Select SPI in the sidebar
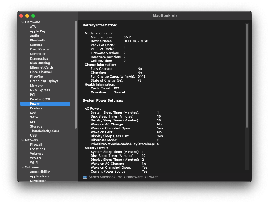 [x=32, y=122]
